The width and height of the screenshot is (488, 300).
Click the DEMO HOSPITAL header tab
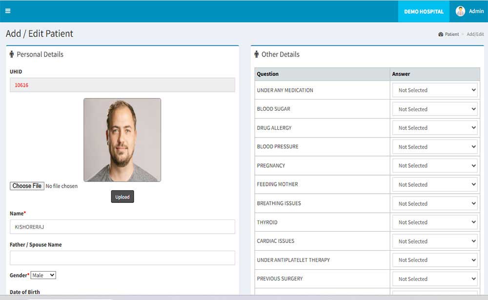pos(424,11)
